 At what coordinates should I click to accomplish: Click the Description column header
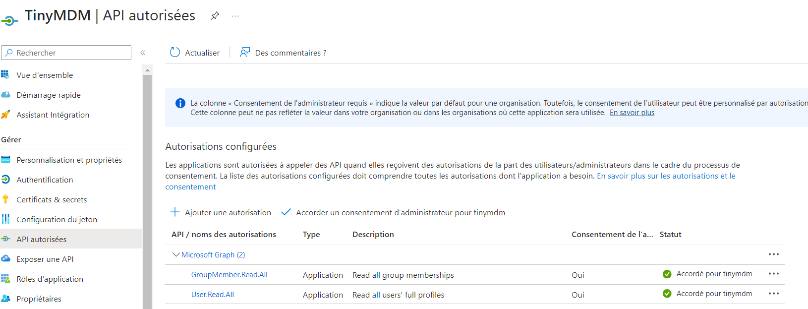373,234
